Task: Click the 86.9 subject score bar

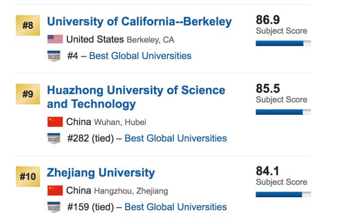Action: [283, 43]
